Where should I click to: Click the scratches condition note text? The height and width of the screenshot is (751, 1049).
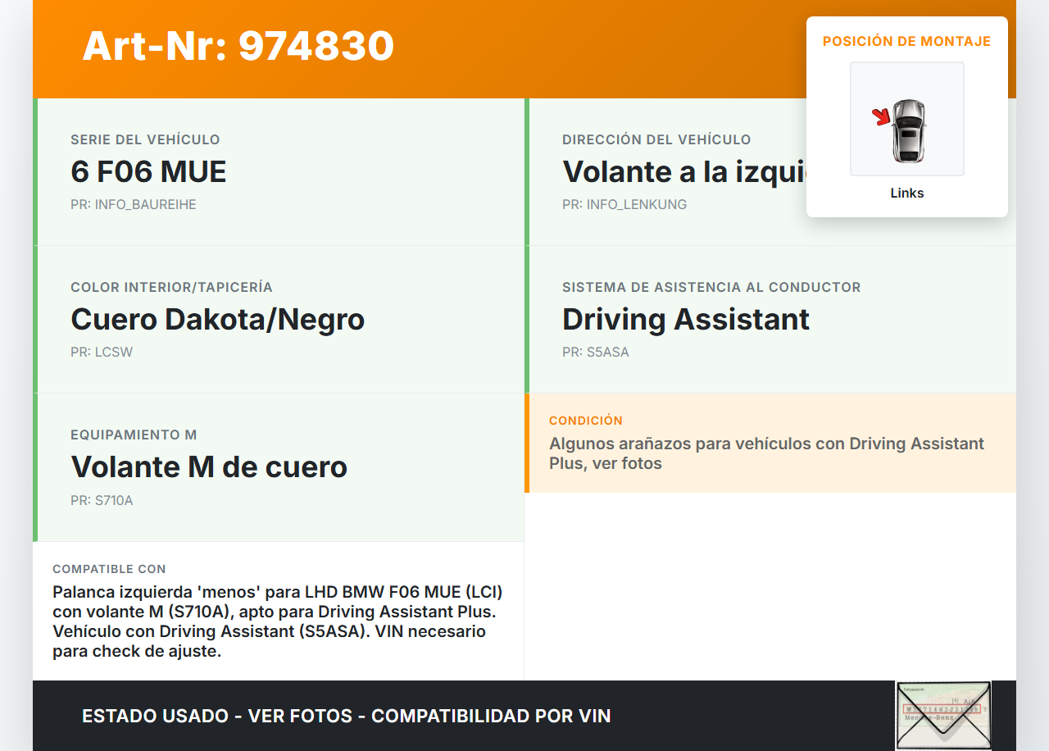765,453
